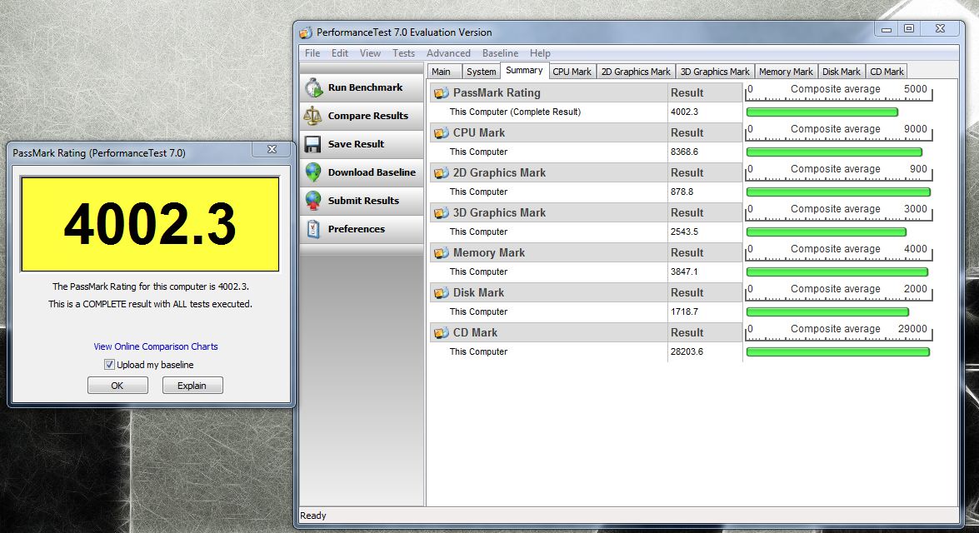
Task: Click the Preferences clipboard icon
Action: (x=313, y=229)
